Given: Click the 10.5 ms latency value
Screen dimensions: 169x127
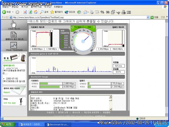Looking at the screenshot, I should pyautogui.click(x=119, y=66).
